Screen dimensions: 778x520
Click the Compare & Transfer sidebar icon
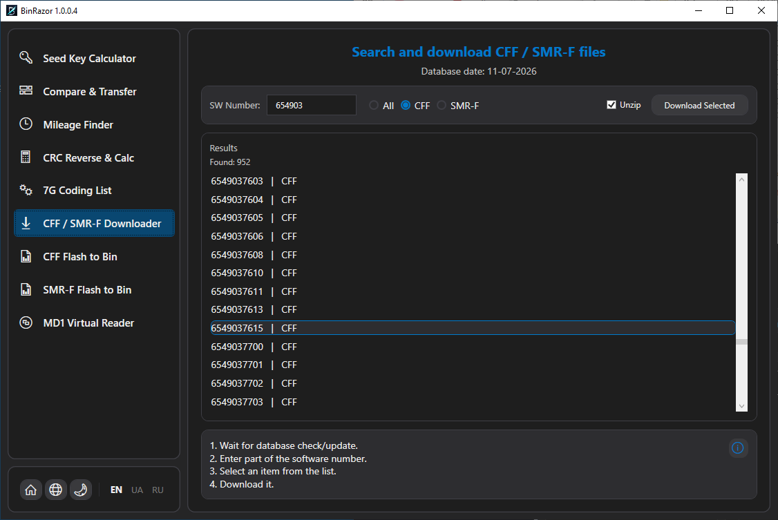tap(26, 90)
